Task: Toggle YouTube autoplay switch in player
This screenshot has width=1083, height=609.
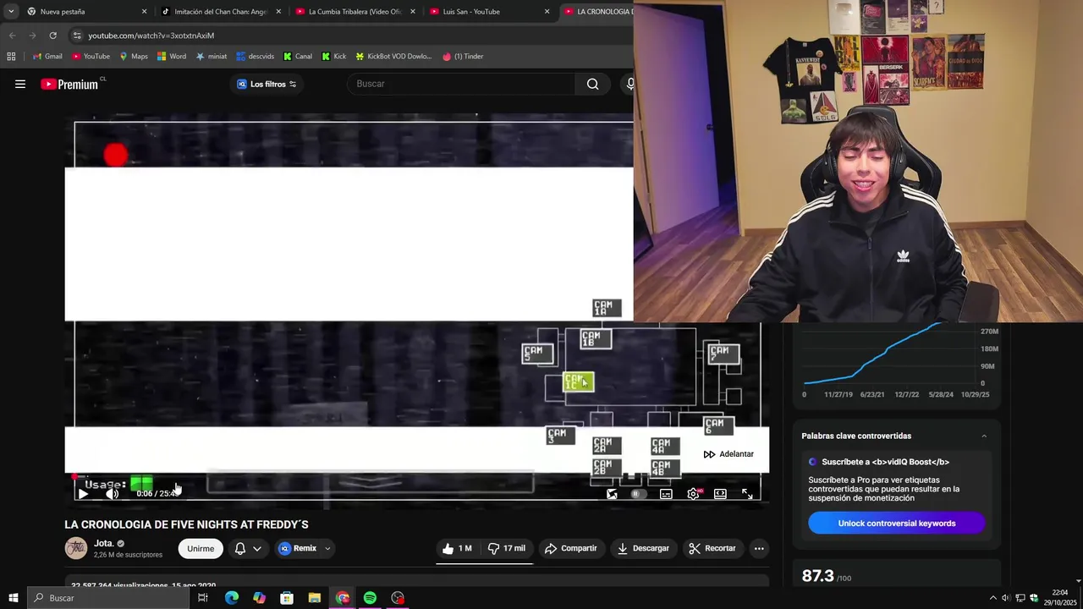Action: tap(639, 494)
